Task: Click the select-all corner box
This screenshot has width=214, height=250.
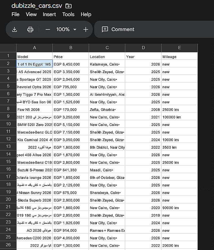Action: pyautogui.click(x=8, y=48)
